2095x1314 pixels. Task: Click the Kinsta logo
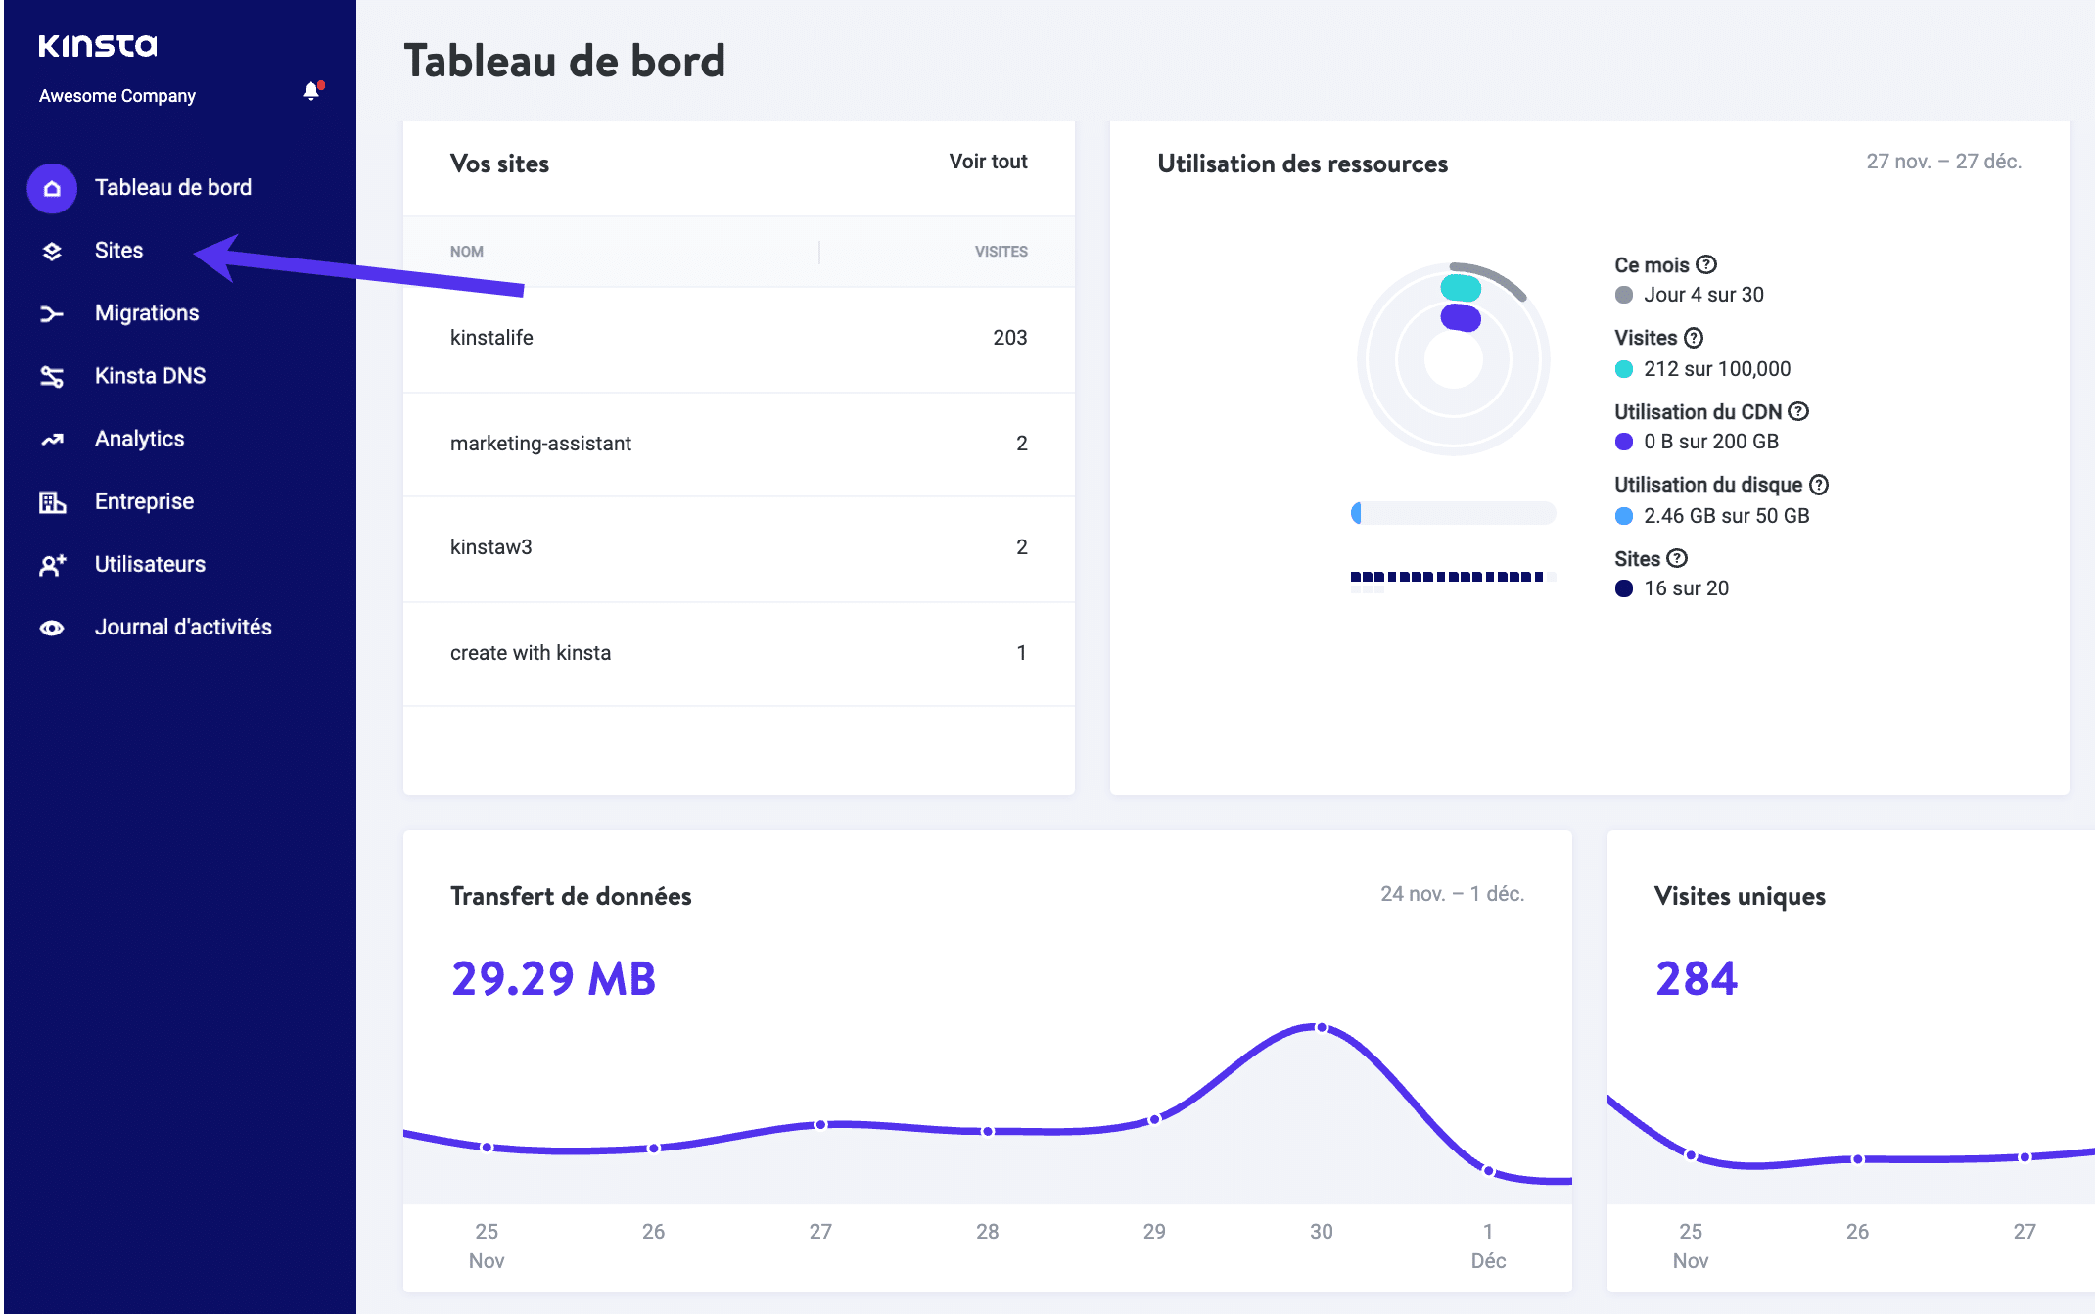point(97,45)
